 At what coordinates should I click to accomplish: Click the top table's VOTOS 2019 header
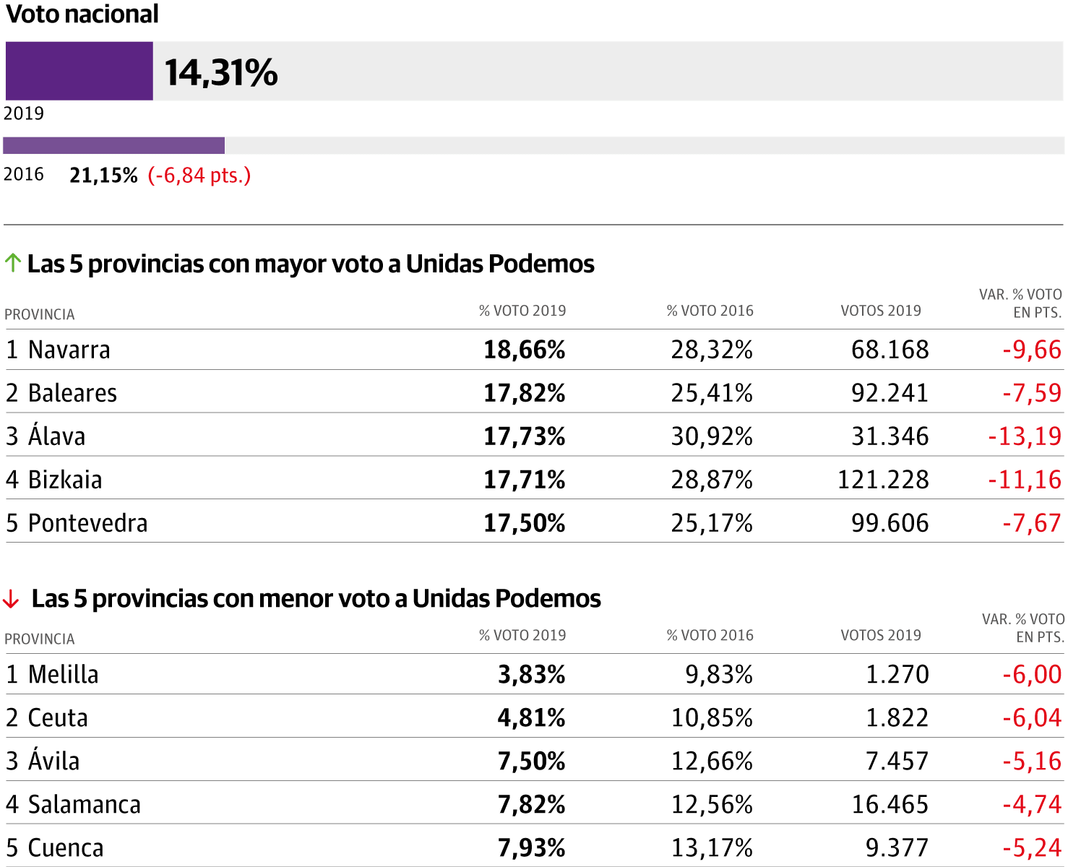(x=881, y=311)
